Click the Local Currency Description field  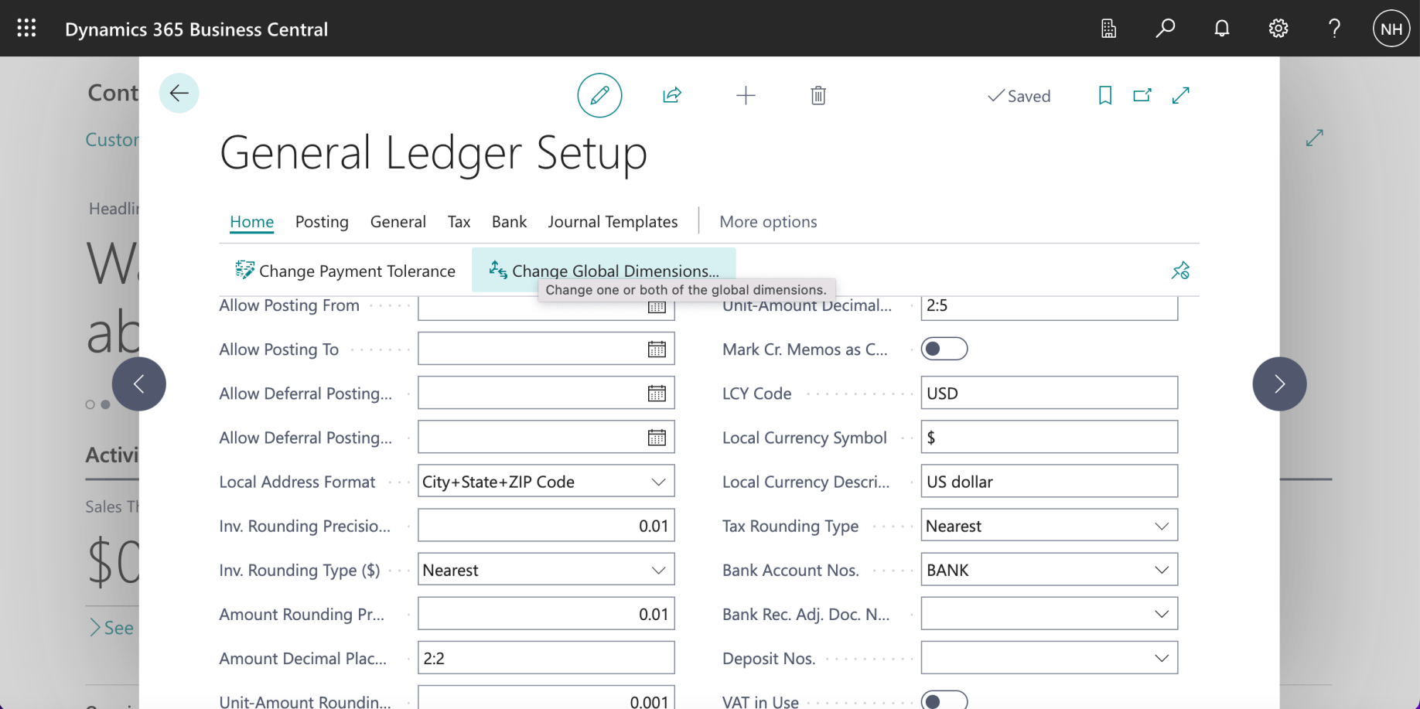[1049, 481]
